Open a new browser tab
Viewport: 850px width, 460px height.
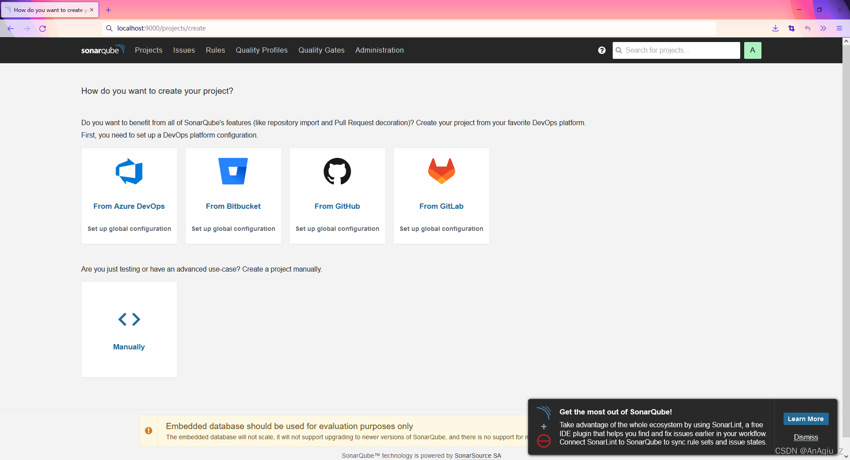[108, 10]
